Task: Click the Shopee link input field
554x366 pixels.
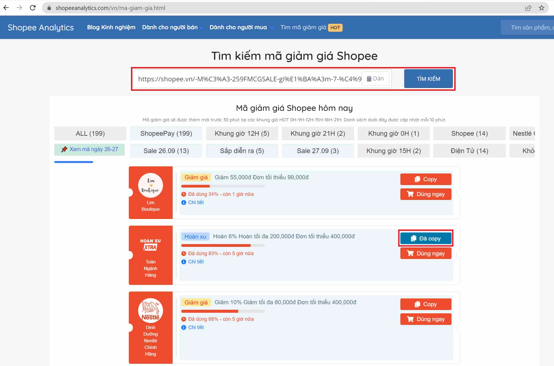Action: [x=249, y=79]
